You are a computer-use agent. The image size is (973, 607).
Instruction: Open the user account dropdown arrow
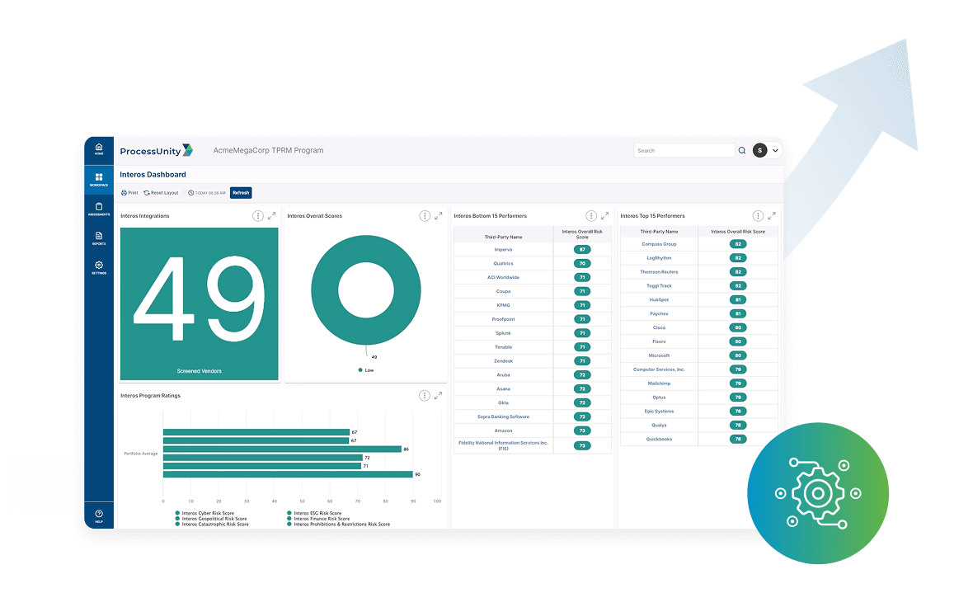[x=775, y=151]
